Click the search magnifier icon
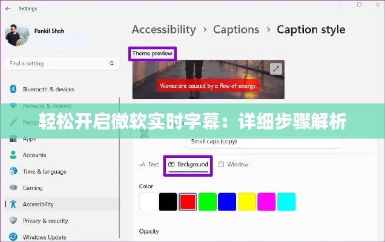385x242 pixels. 112,64
